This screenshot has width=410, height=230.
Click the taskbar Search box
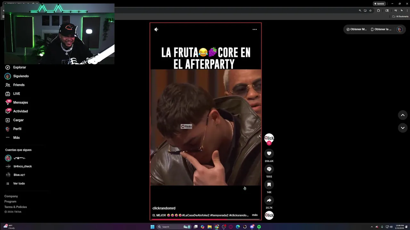[174, 227]
